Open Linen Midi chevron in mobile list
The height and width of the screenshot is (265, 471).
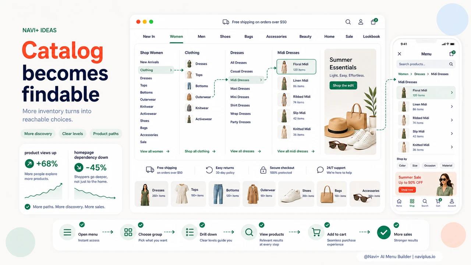pos(452,107)
